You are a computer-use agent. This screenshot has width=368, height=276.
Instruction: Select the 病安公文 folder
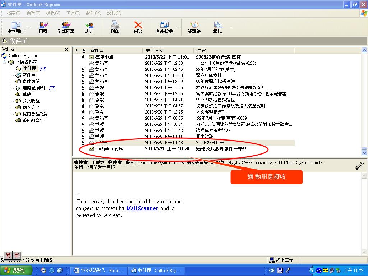coord(27,107)
